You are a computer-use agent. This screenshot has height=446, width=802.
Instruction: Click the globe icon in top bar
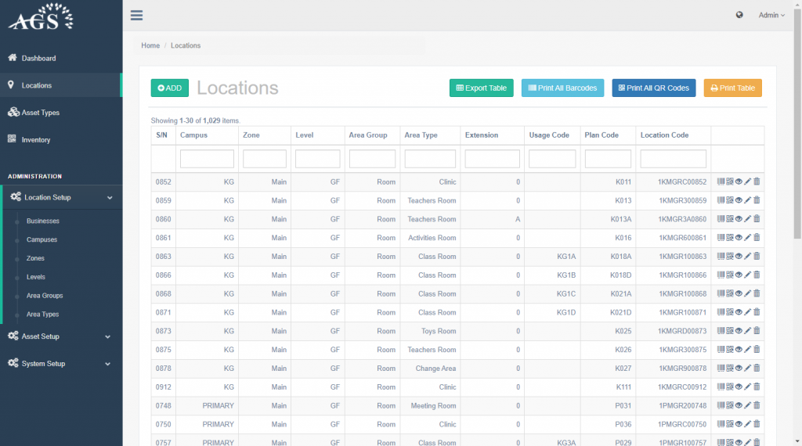pyautogui.click(x=739, y=15)
